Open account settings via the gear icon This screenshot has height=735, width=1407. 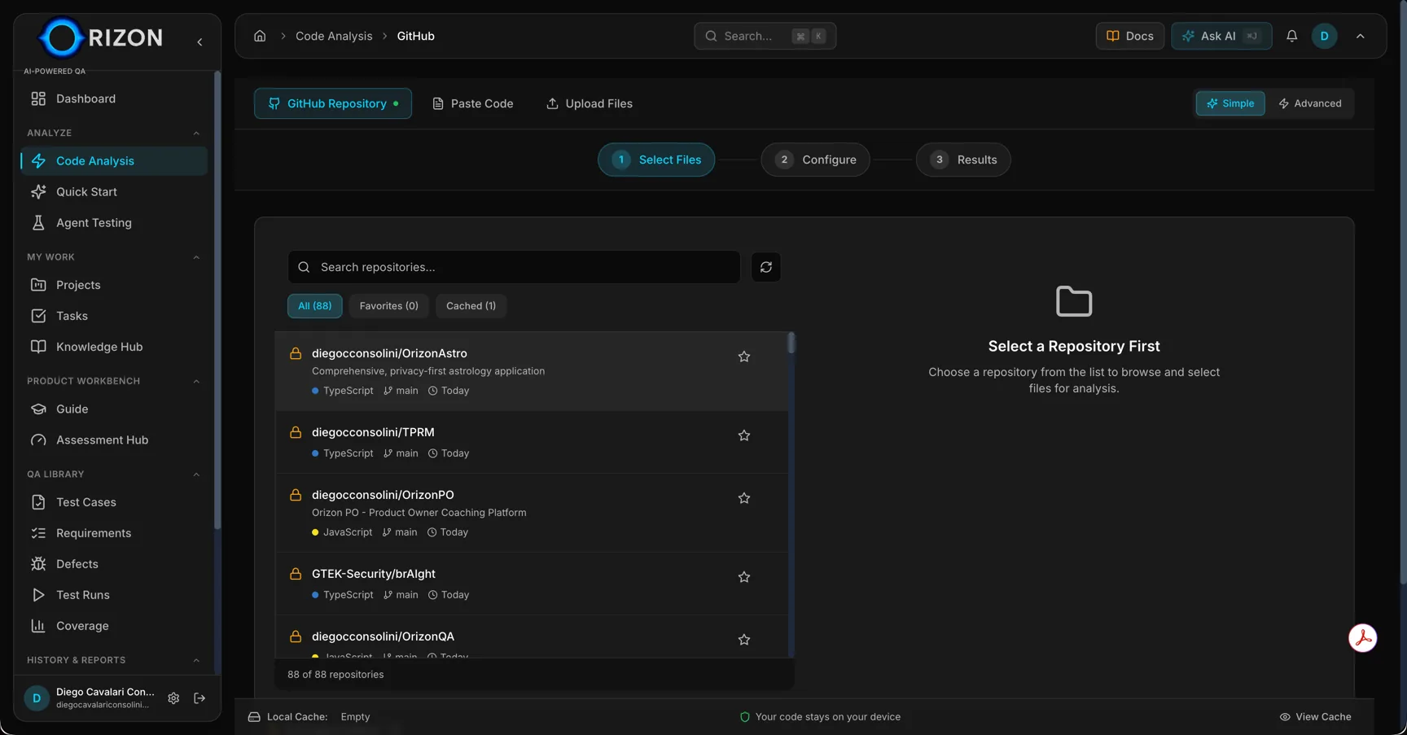(173, 698)
